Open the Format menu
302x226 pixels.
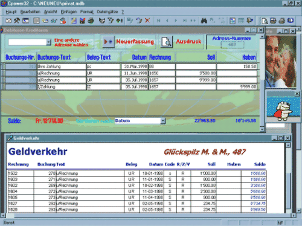click(x=87, y=12)
